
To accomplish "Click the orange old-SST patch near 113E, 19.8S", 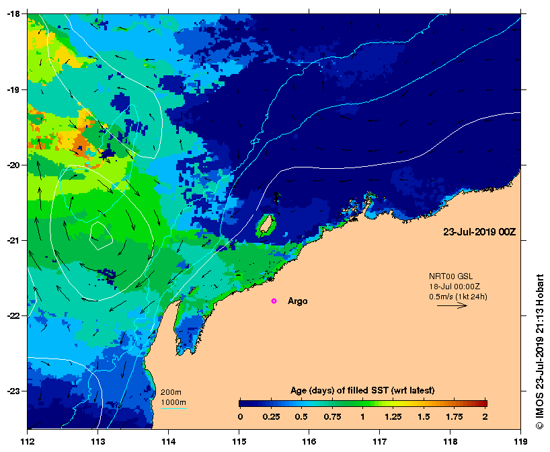I will (x=81, y=145).
